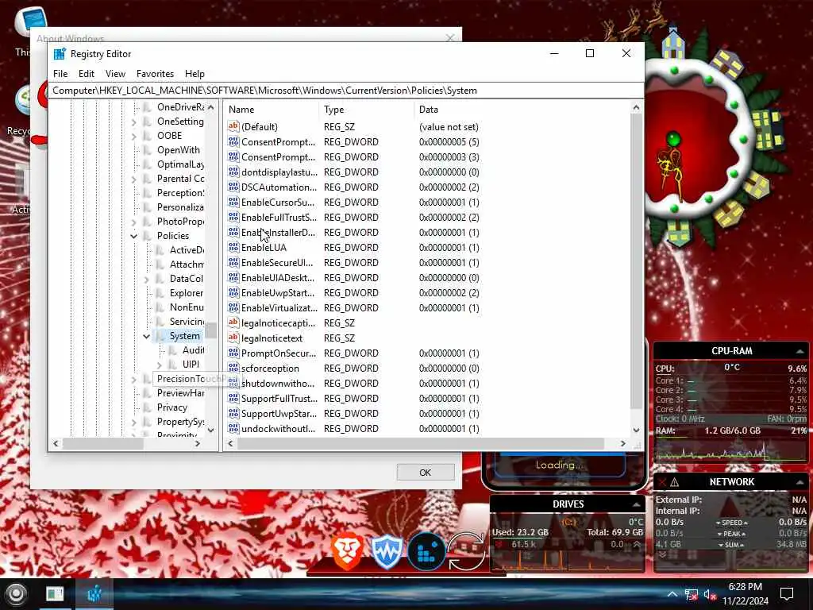Open the View menu
Image resolution: width=813 pixels, height=610 pixels.
pos(115,74)
